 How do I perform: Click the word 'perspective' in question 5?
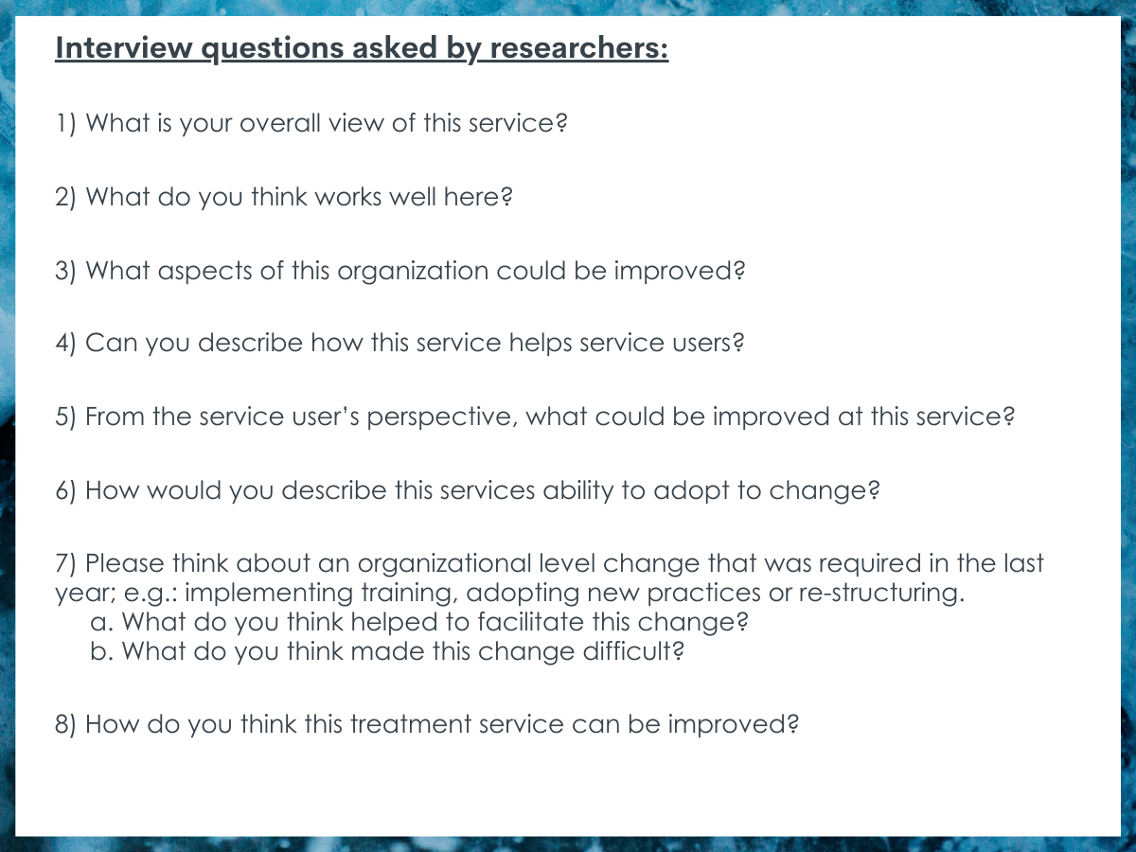coord(440,418)
